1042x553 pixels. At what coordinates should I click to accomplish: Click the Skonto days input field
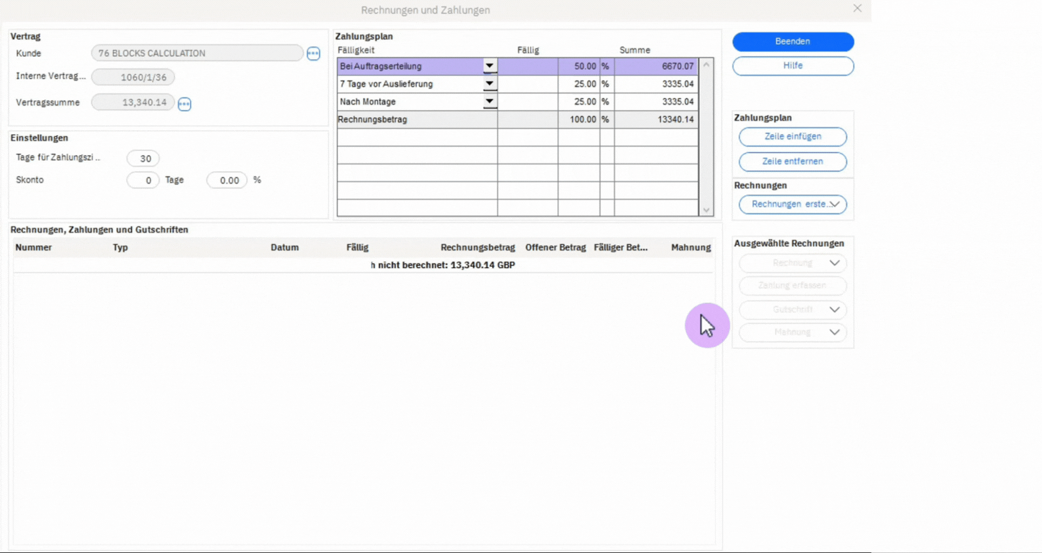click(143, 180)
